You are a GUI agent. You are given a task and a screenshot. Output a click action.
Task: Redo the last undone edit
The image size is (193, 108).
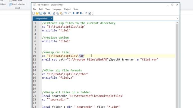point(69,13)
